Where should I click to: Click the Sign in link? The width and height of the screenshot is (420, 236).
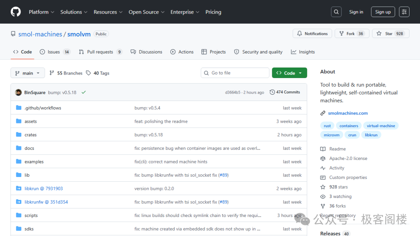click(356, 12)
